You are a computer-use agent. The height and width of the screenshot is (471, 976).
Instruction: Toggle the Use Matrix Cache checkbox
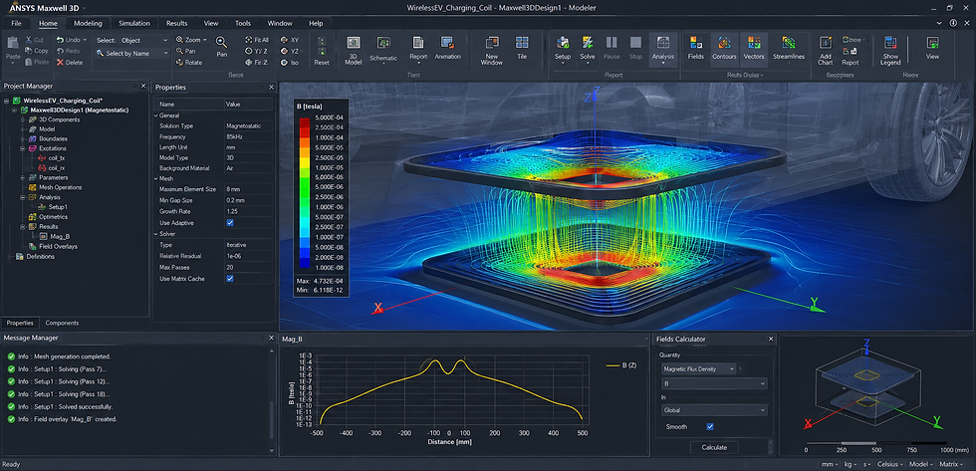coord(230,278)
